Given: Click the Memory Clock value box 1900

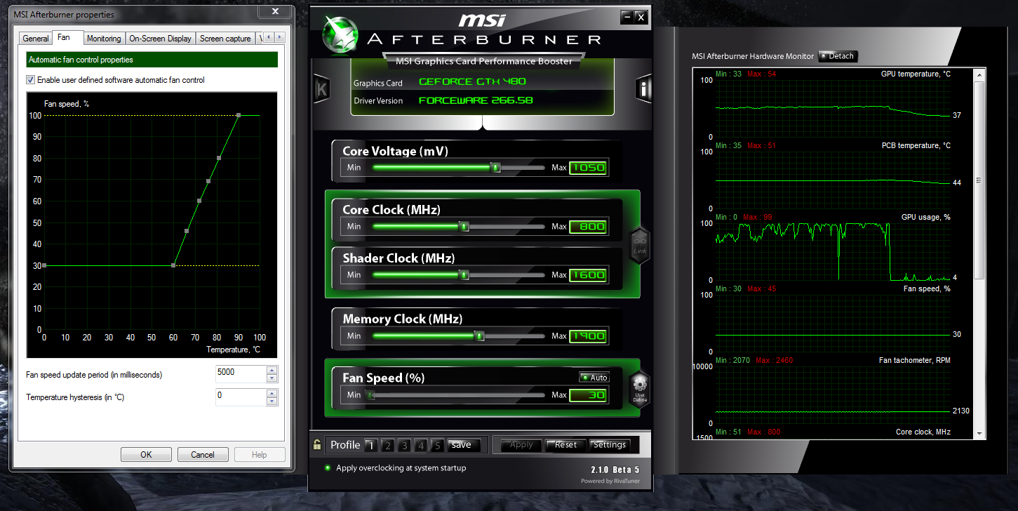Looking at the screenshot, I should coord(588,336).
